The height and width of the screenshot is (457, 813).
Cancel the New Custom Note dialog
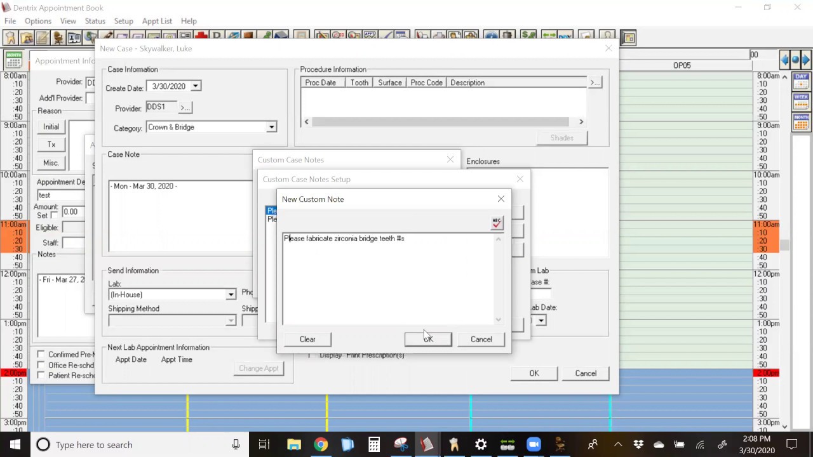pyautogui.click(x=481, y=339)
